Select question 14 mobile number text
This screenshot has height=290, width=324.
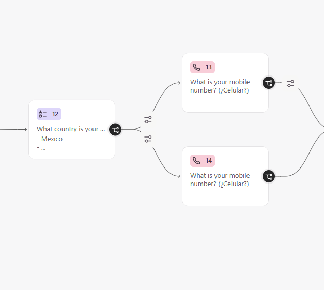(x=220, y=179)
